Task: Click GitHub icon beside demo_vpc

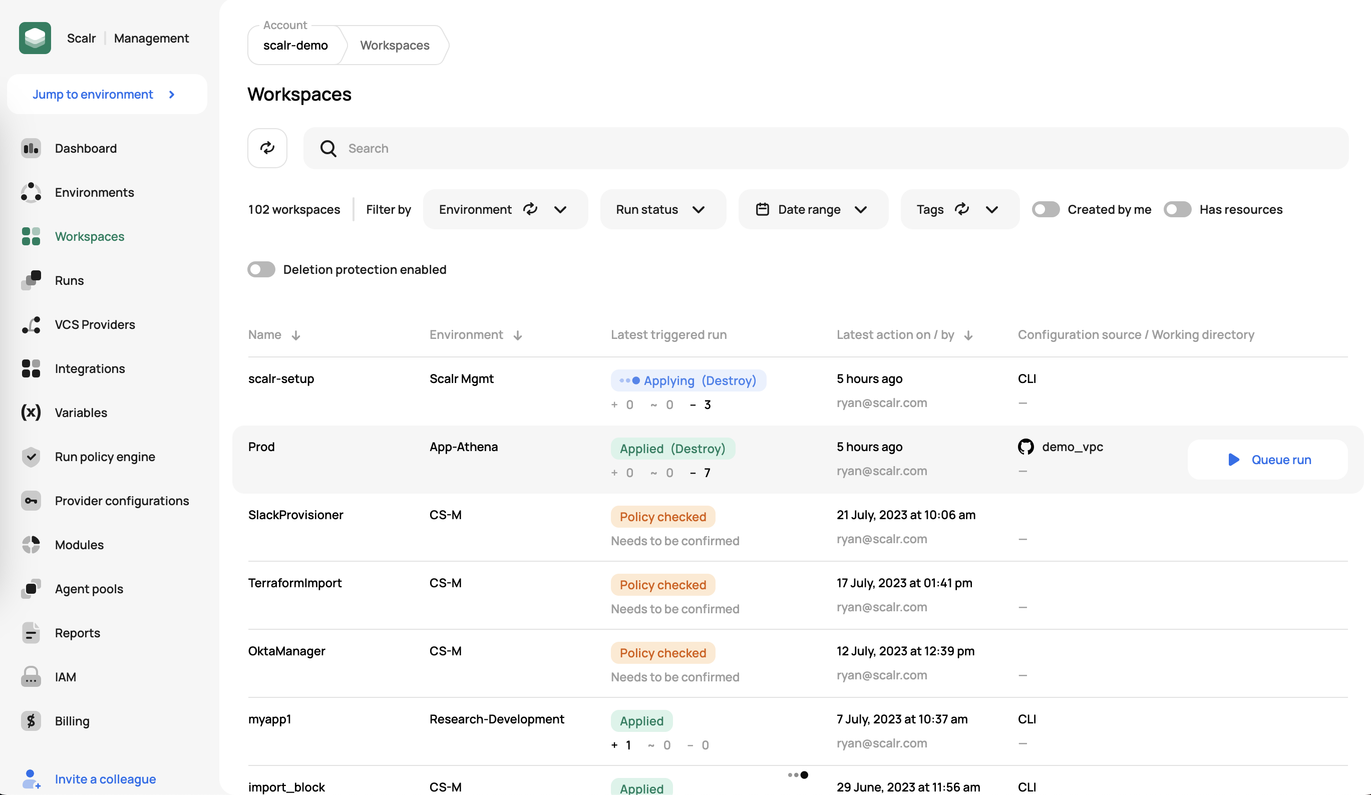Action: 1025,447
